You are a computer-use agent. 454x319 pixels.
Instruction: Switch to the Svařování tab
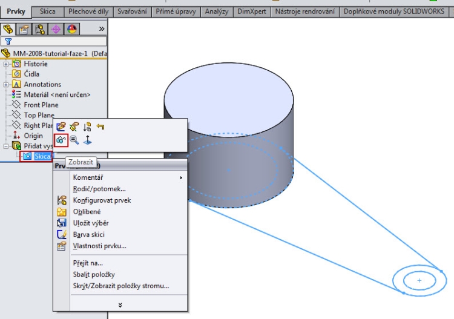tap(132, 12)
